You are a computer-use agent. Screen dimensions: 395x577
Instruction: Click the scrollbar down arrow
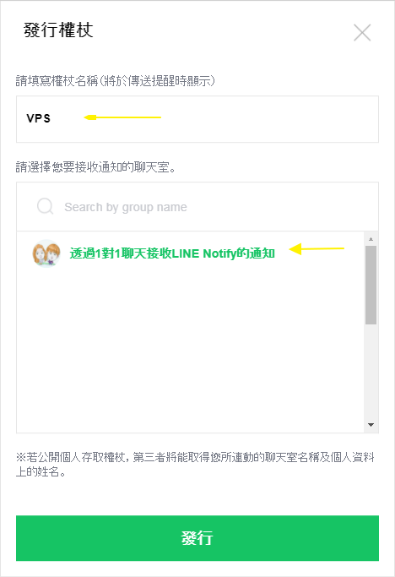point(371,425)
